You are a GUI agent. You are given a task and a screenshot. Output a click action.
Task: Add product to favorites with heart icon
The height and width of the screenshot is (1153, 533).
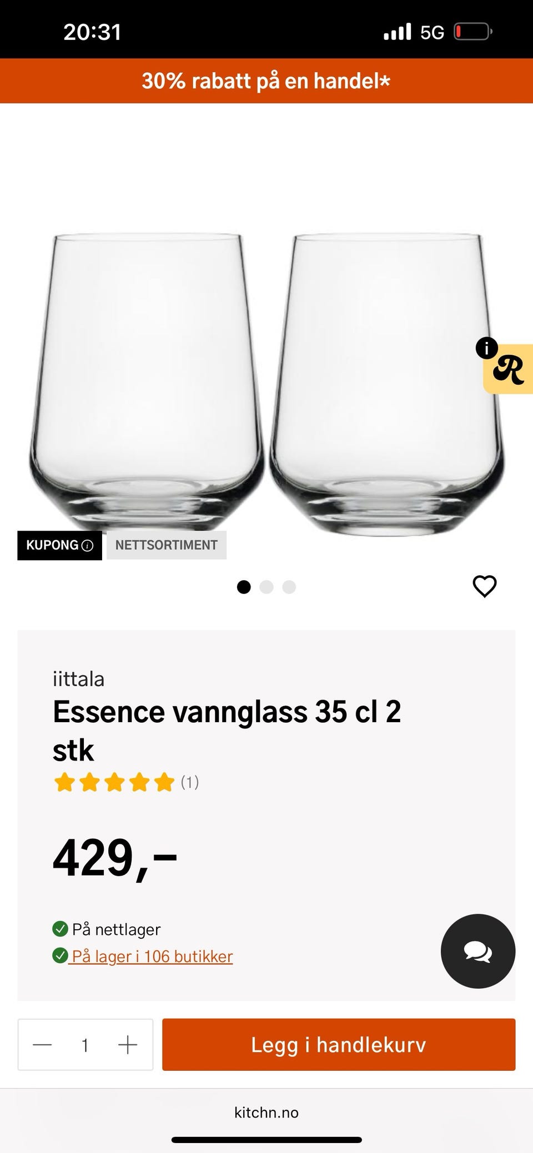[484, 586]
